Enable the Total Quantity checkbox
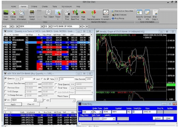This screenshot has height=128, width=179. point(56,84)
